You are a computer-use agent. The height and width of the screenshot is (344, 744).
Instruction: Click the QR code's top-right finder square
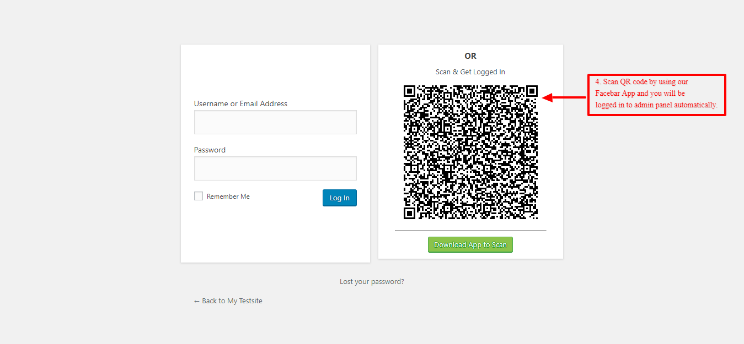[x=532, y=91]
